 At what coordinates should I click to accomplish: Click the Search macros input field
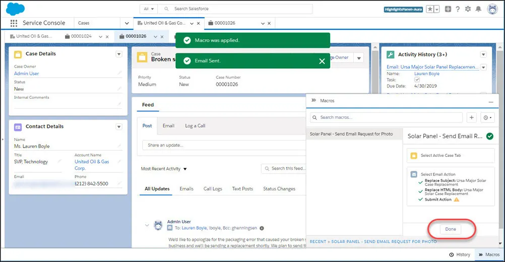(x=387, y=117)
